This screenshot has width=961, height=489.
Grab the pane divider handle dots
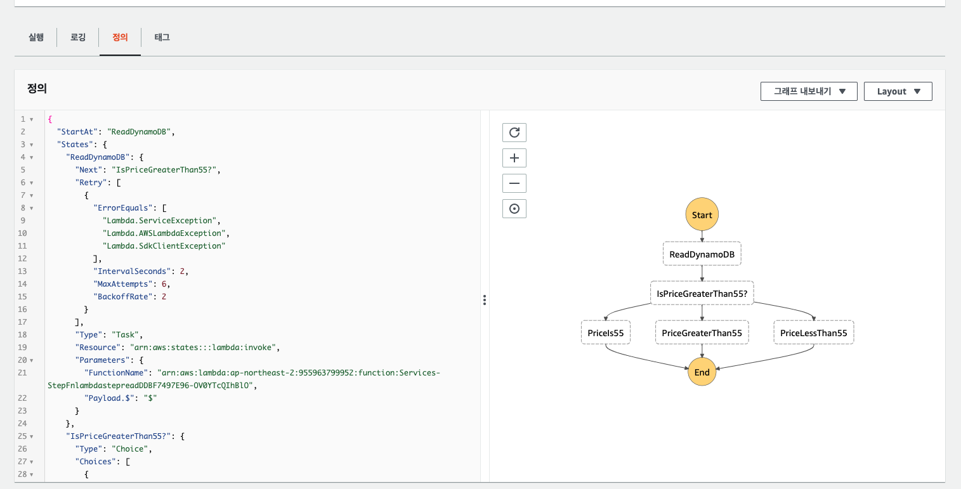pyautogui.click(x=485, y=300)
